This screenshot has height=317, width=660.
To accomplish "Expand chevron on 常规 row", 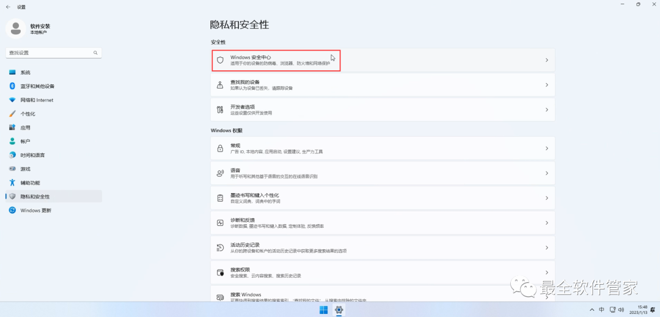I will (x=547, y=148).
